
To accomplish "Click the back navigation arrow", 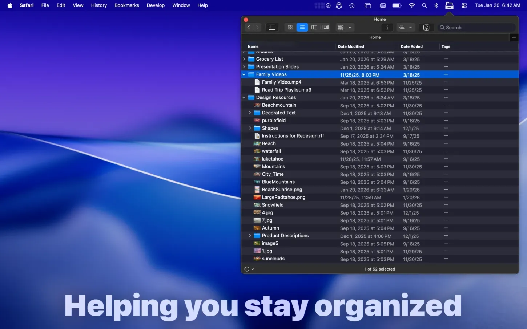I will click(249, 27).
